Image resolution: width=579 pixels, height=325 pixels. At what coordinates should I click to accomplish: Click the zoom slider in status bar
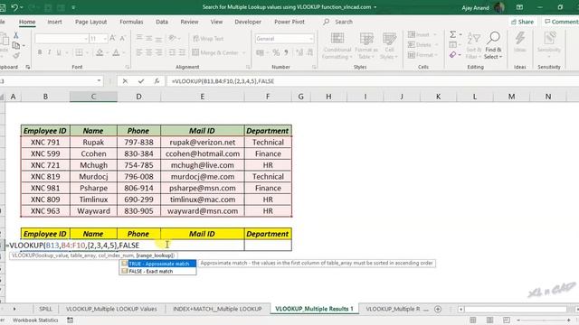click(544, 320)
